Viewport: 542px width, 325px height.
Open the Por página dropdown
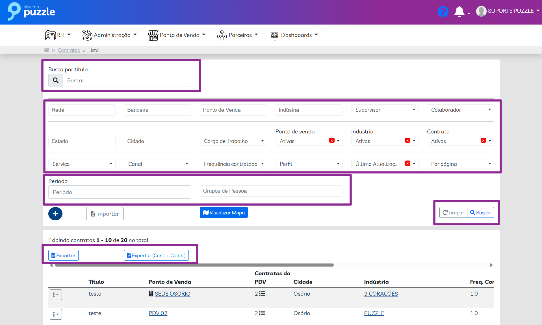point(460,164)
